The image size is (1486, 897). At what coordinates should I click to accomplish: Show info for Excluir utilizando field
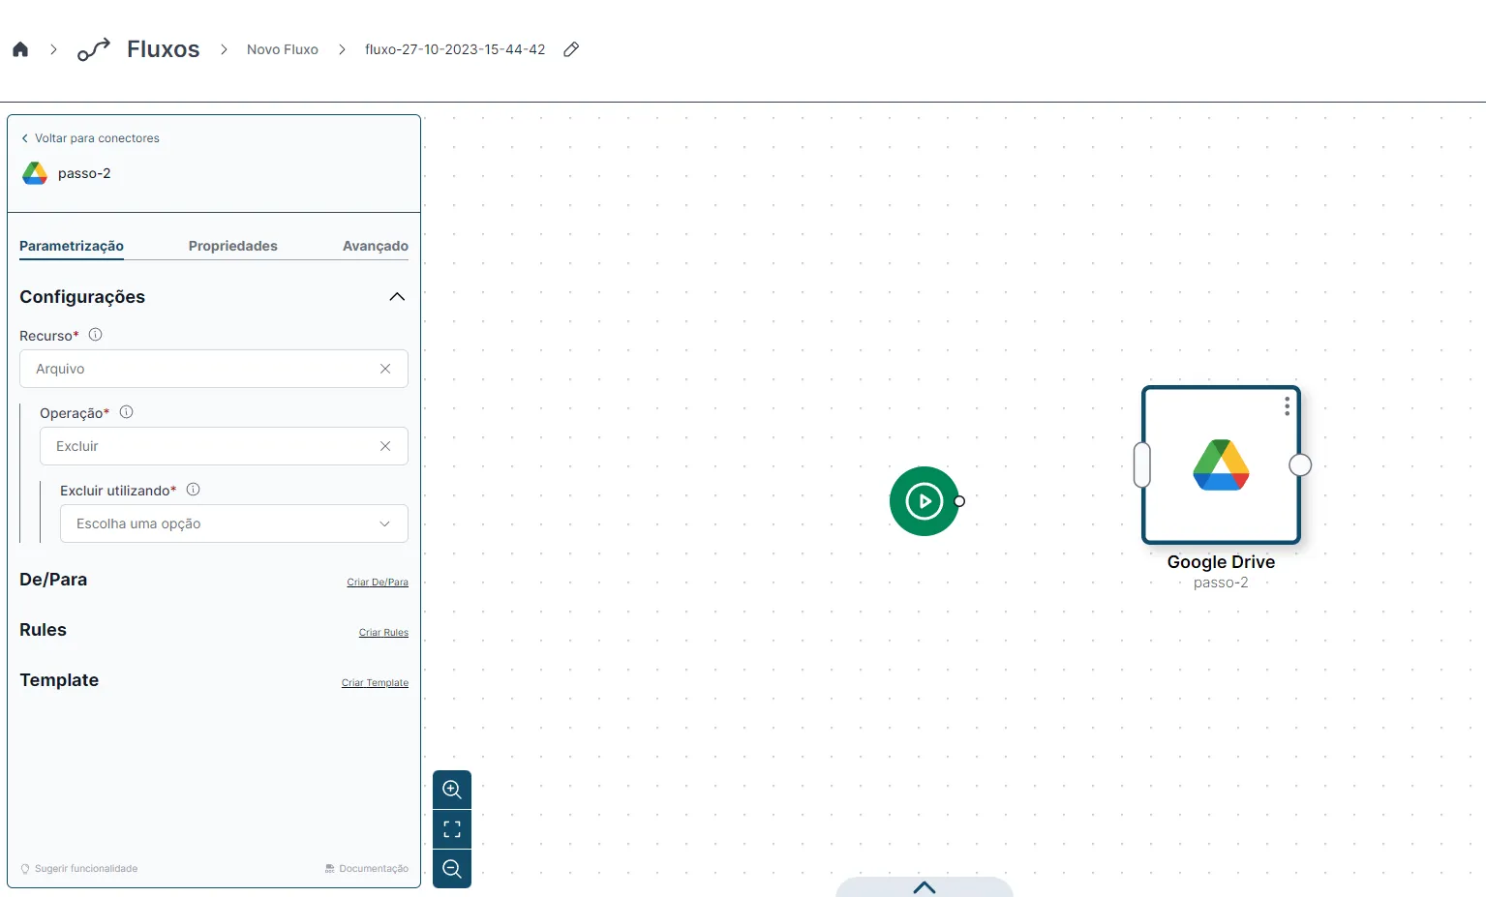coord(193,490)
